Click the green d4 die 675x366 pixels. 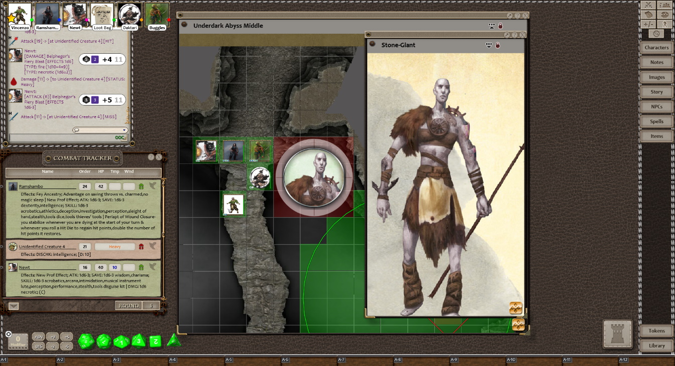pyautogui.click(x=174, y=340)
